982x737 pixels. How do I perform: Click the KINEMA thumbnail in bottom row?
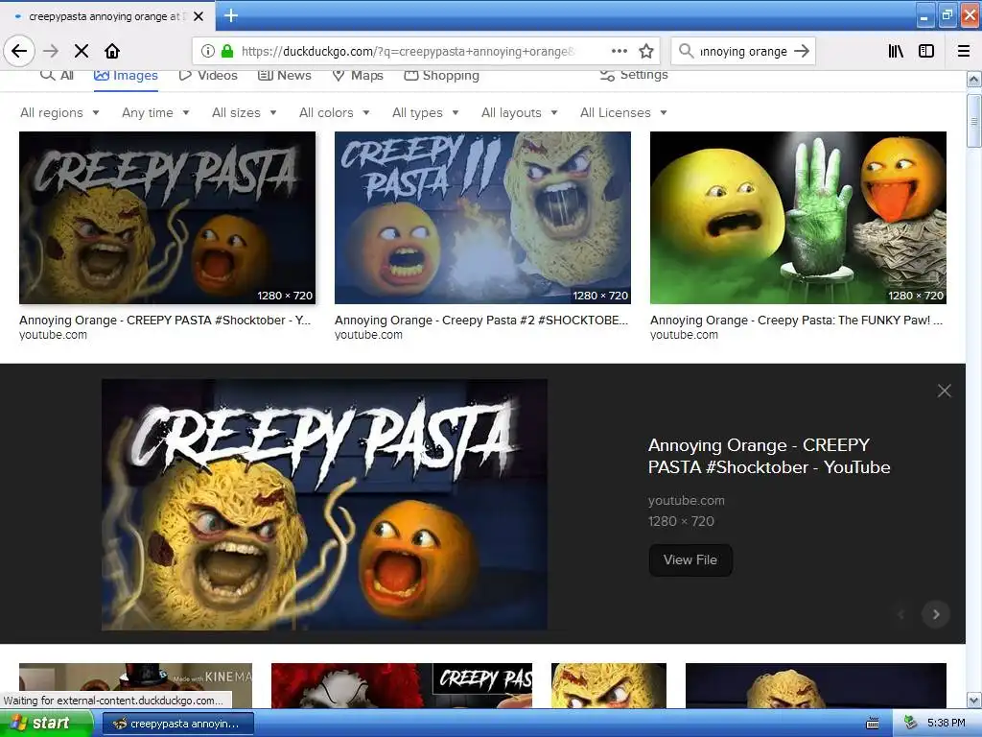pos(135,685)
